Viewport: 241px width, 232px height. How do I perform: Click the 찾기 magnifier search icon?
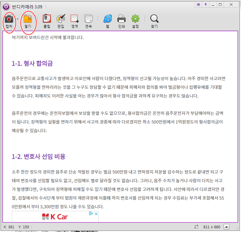point(154,19)
